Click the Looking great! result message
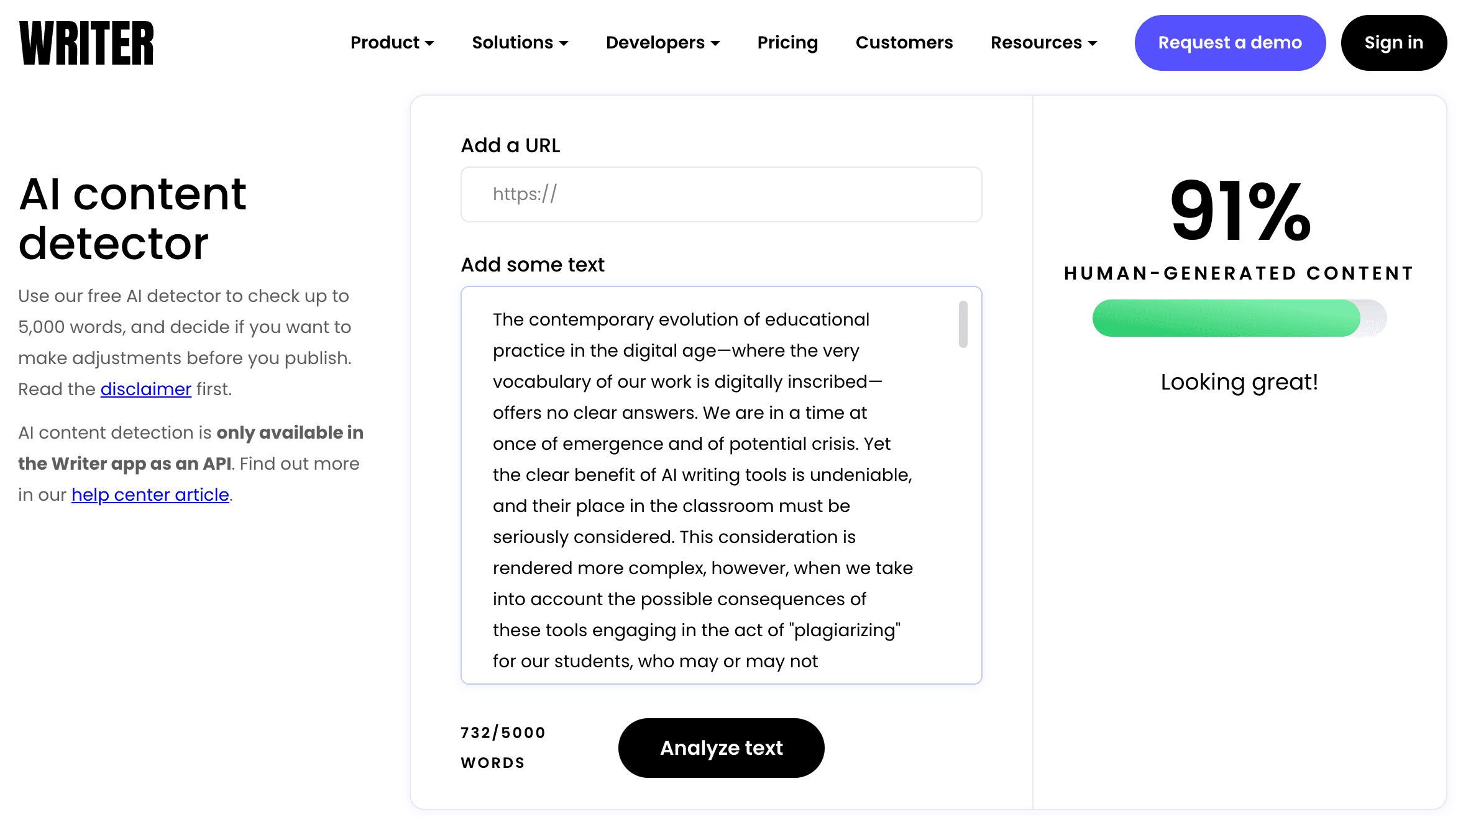 [1239, 381]
